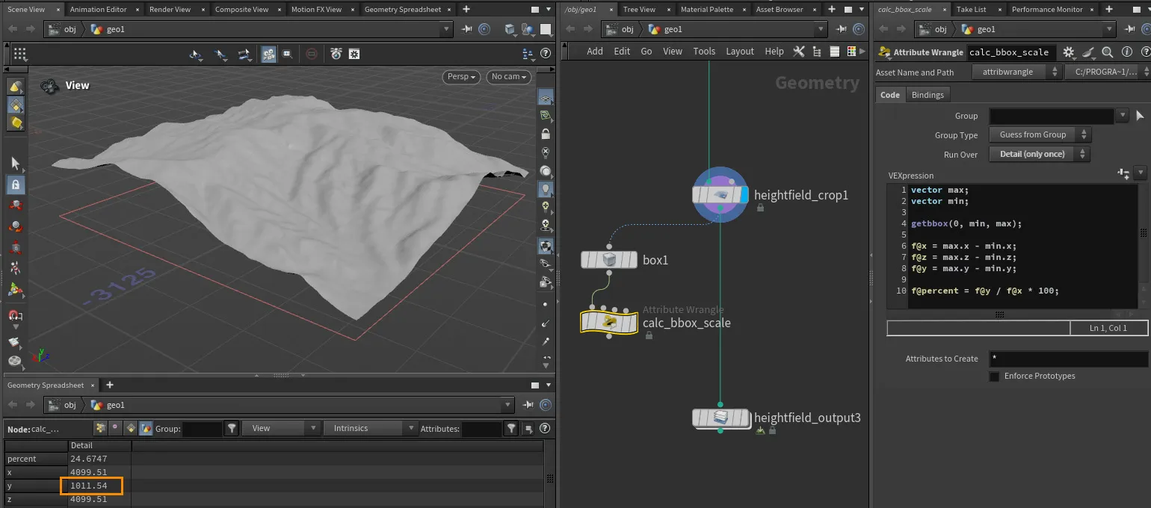Screen dimensions: 1151x508
Task: Switch to the Render View tab
Action: [x=170, y=9]
